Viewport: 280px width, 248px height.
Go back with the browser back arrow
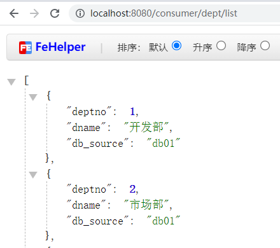click(14, 13)
